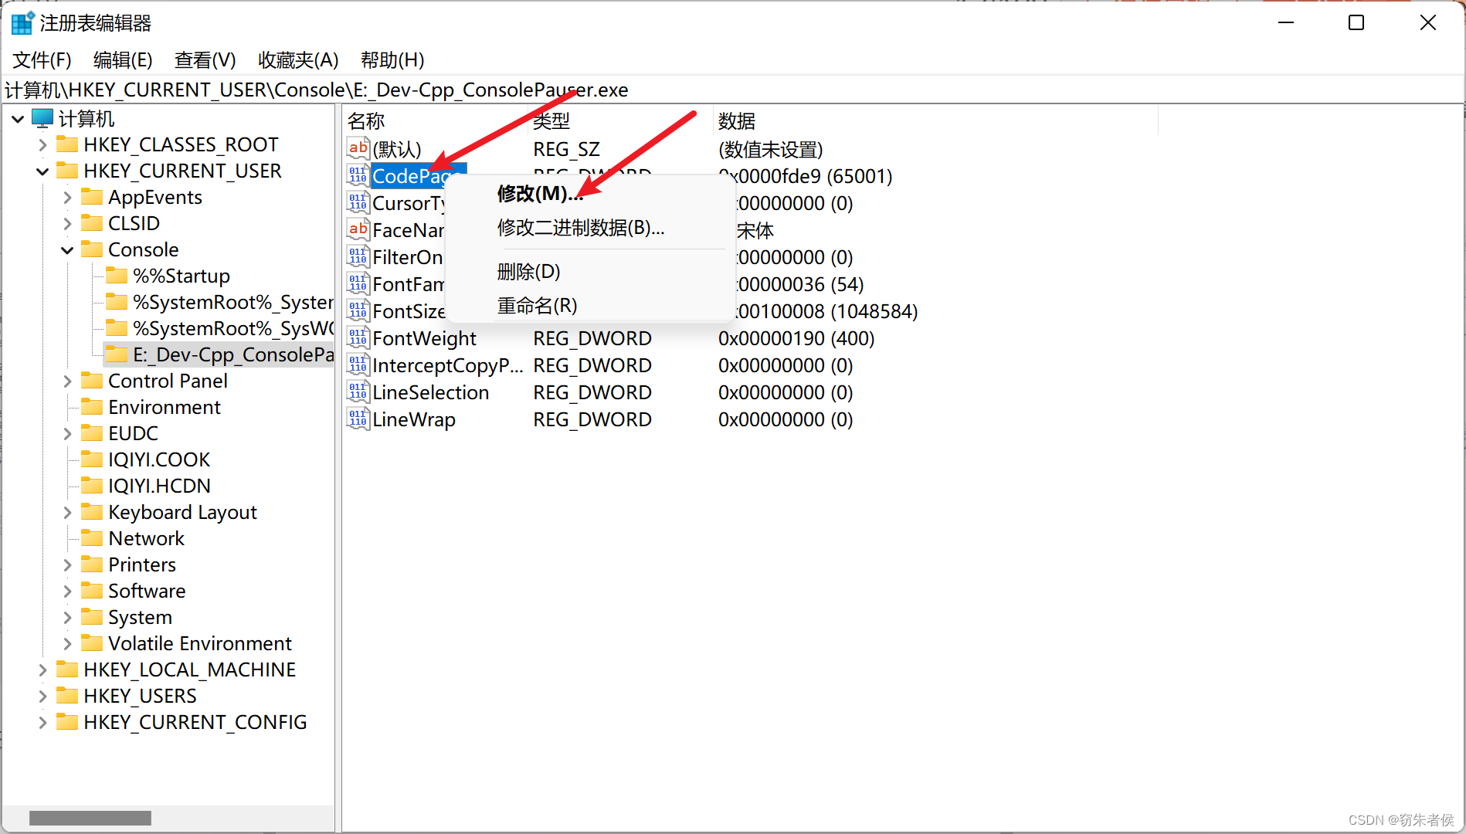Expand the AppEvents node
Viewport: 1466px width, 834px height.
67,197
